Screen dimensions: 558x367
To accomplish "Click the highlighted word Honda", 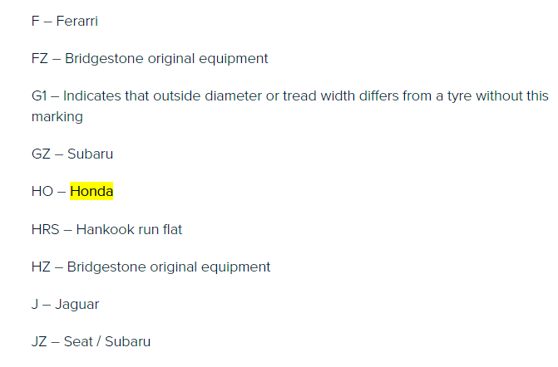I will click(x=91, y=191).
